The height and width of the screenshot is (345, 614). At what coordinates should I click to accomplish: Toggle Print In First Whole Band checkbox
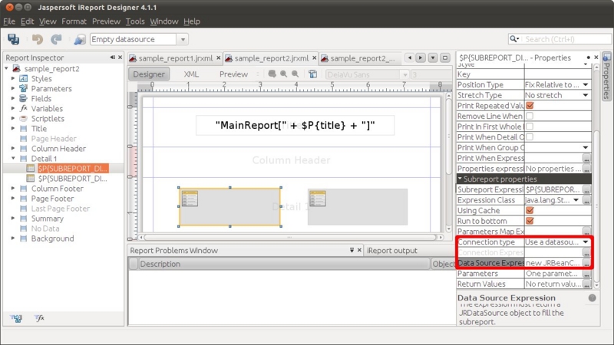(530, 127)
